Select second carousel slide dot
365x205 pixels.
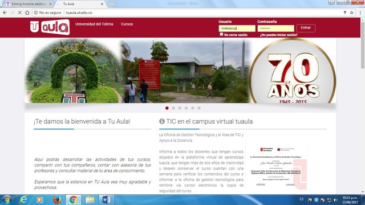173,108
